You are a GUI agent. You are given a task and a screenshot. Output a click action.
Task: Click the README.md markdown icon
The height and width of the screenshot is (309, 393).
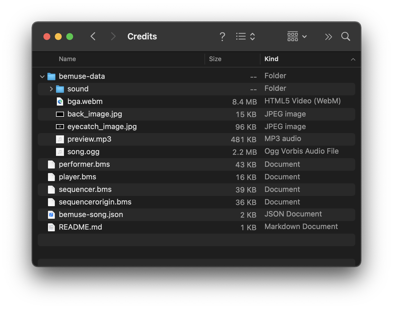[x=51, y=227]
